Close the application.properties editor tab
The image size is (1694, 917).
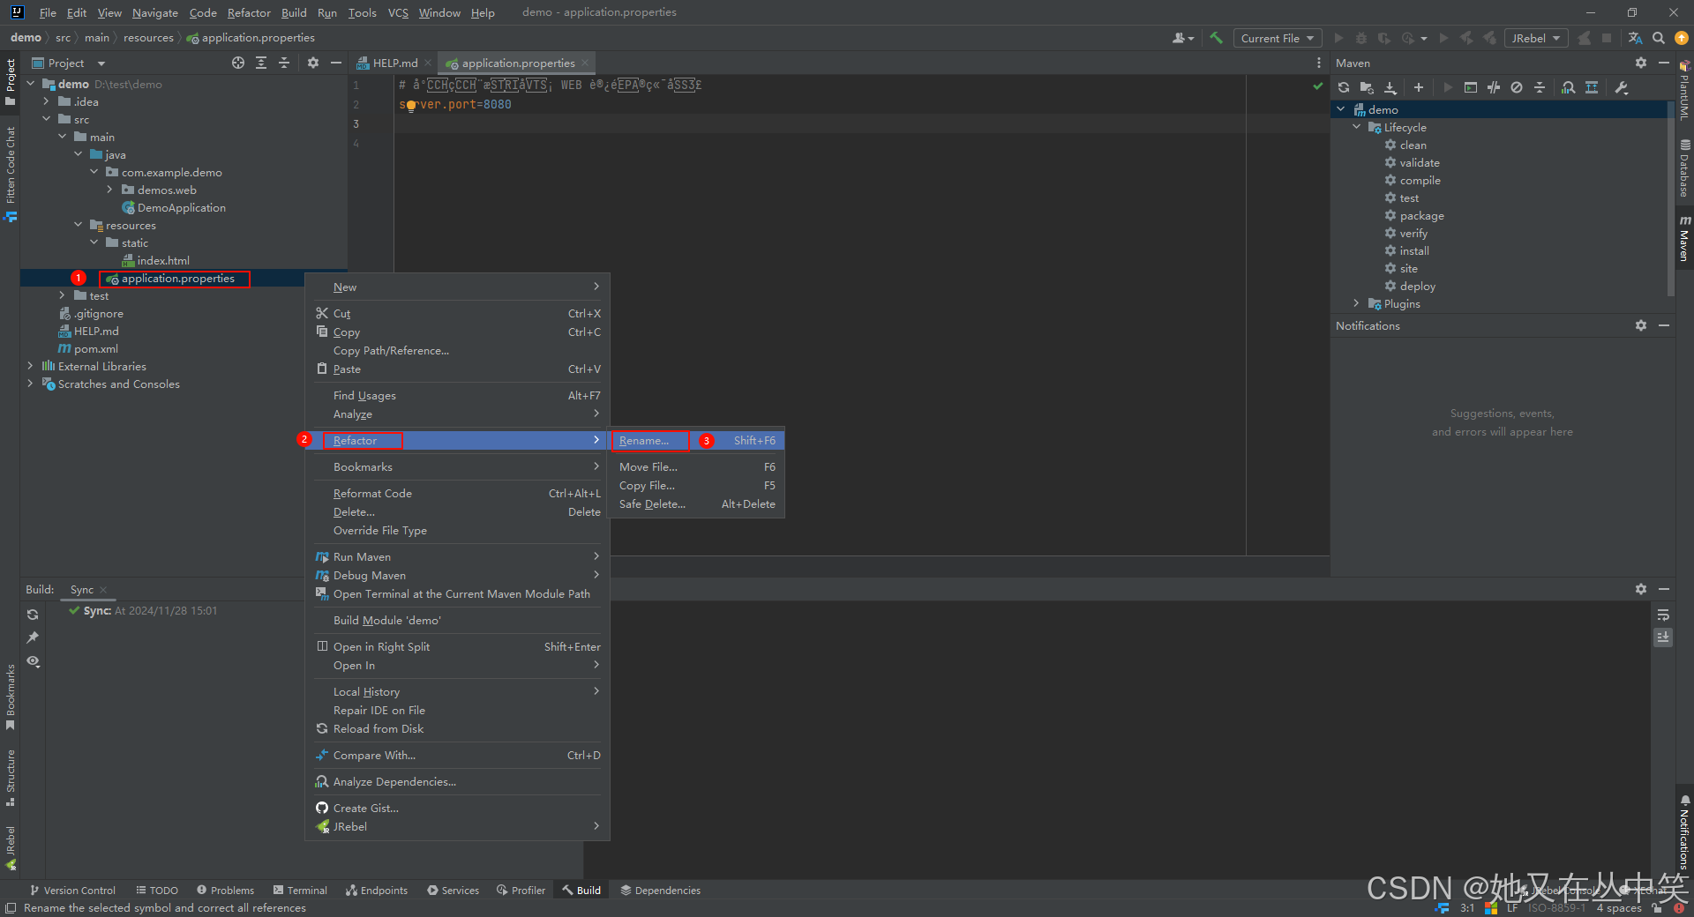tap(585, 63)
